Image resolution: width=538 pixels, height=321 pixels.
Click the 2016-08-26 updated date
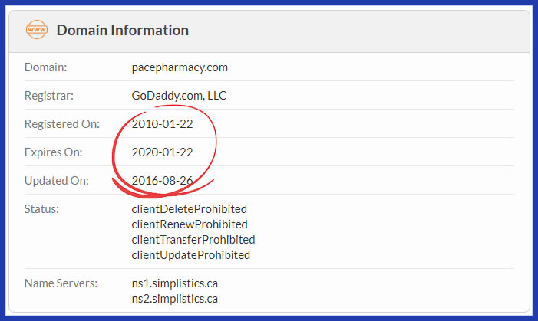(162, 181)
